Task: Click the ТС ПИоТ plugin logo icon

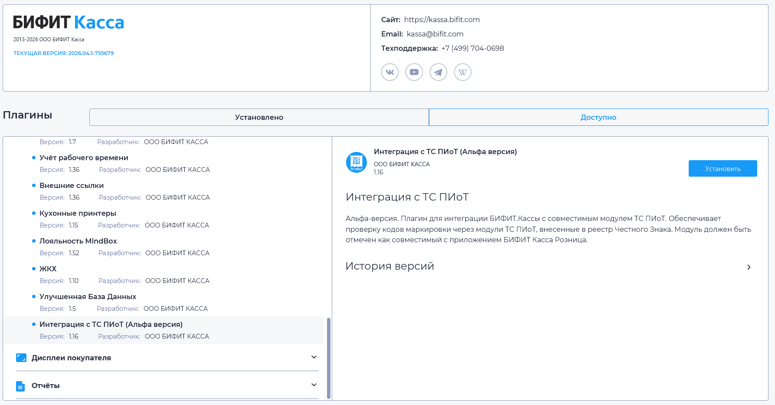Action: (x=356, y=162)
